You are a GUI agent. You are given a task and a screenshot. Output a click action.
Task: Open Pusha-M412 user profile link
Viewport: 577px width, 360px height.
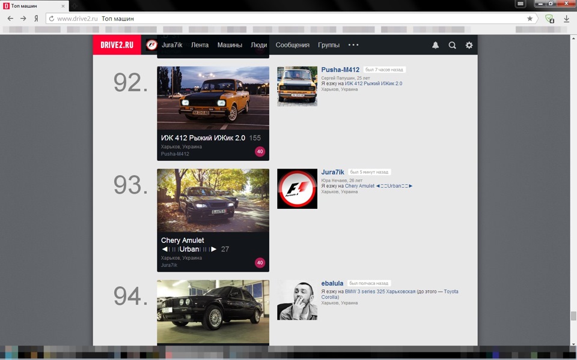340,70
